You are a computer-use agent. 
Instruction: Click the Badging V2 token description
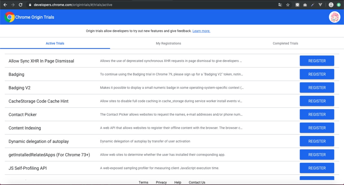172,74
